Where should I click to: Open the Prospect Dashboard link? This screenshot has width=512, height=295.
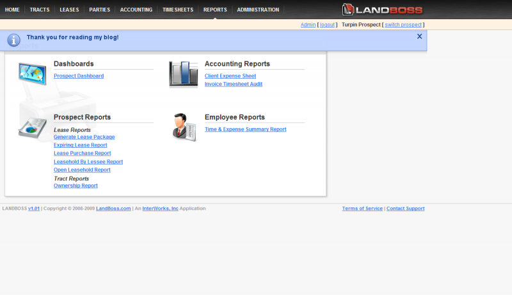click(79, 76)
